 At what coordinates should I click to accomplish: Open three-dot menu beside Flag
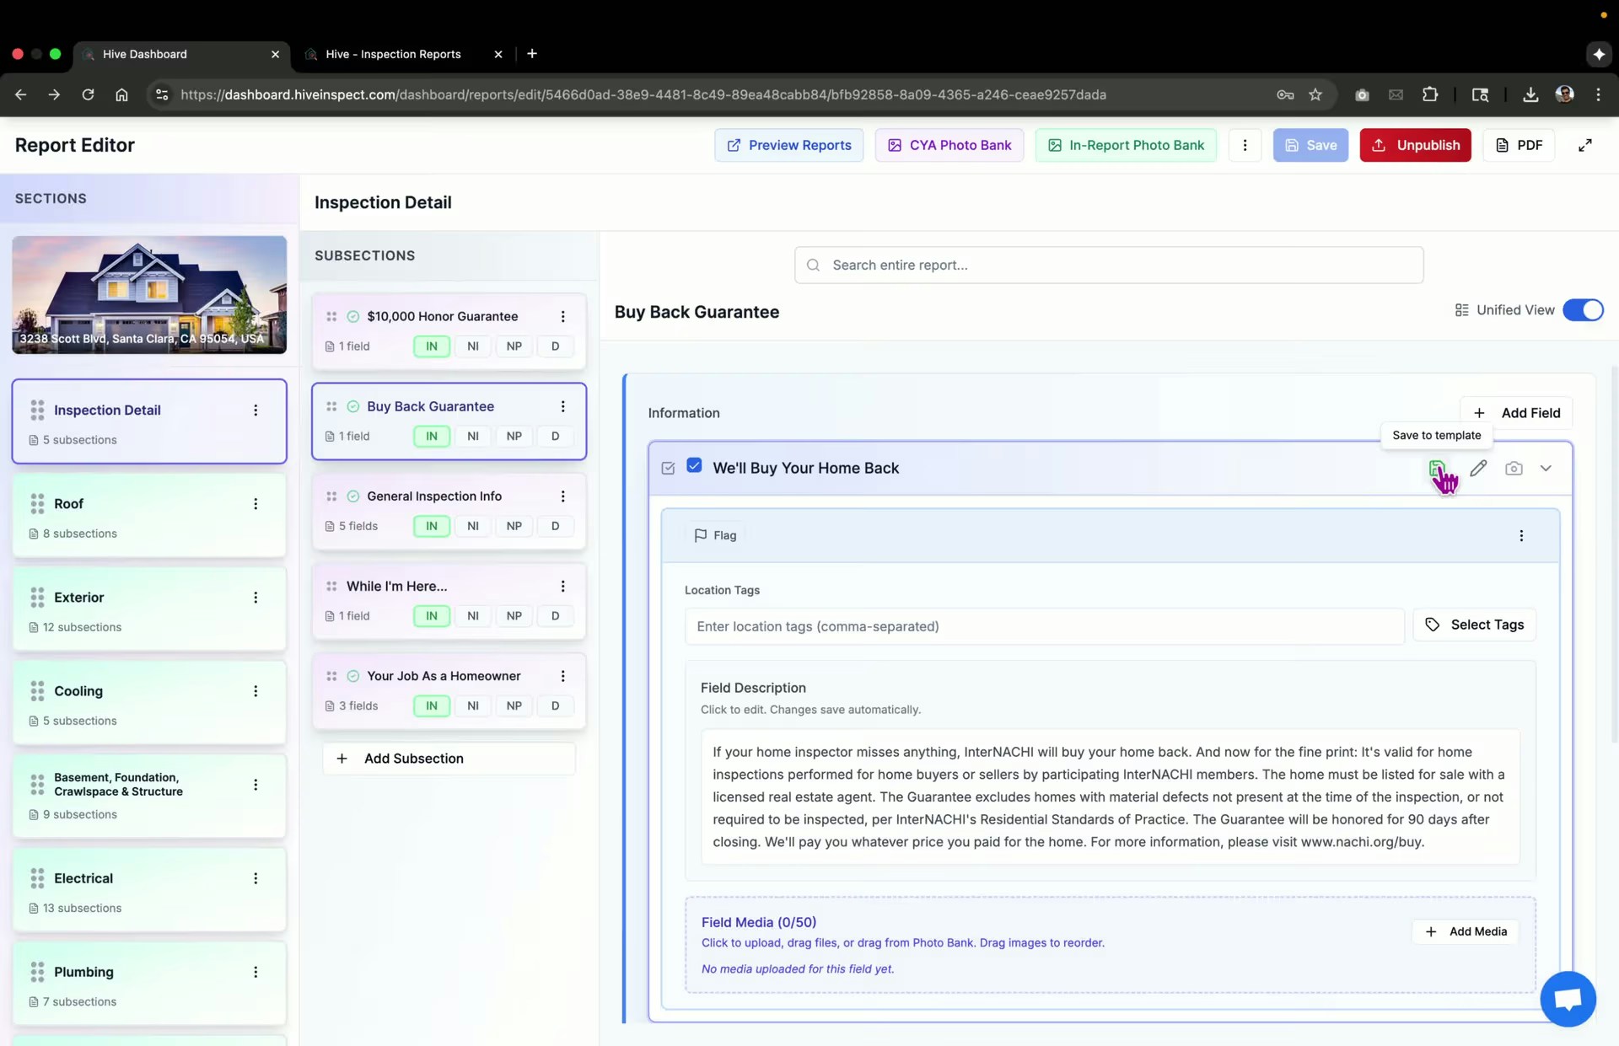1521,535
